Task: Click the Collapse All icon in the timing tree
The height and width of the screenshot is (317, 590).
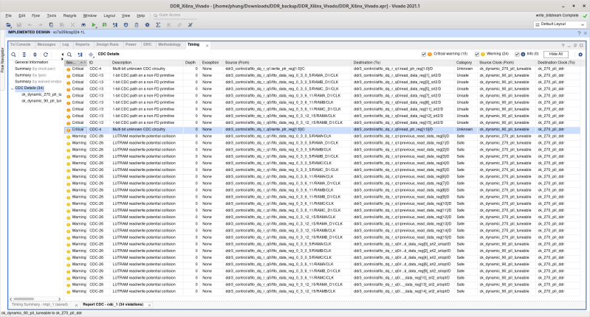Action: [24, 55]
